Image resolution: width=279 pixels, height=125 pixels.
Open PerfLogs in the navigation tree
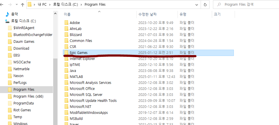20,82
